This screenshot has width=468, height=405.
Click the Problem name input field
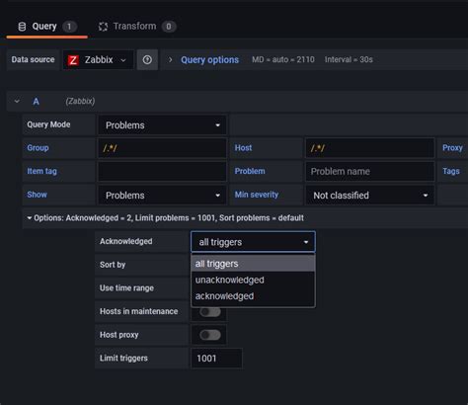click(370, 171)
